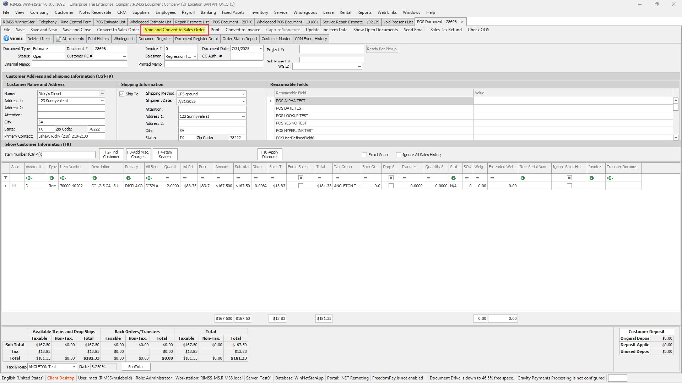Viewport: 682px width, 383px height.
Task: Click the equals filter icon under Amount column
Action: point(218,178)
